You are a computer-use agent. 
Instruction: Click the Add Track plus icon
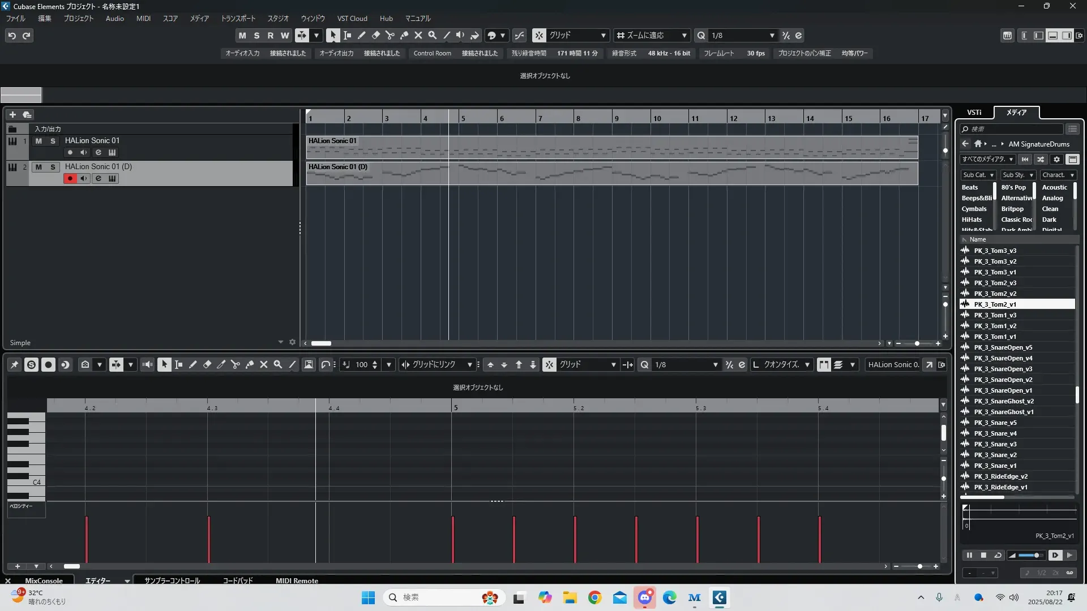[x=12, y=114]
